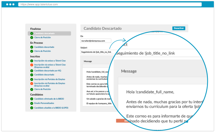
Task: Open Candidato descartado under En Proceso
Action: coord(44,47)
